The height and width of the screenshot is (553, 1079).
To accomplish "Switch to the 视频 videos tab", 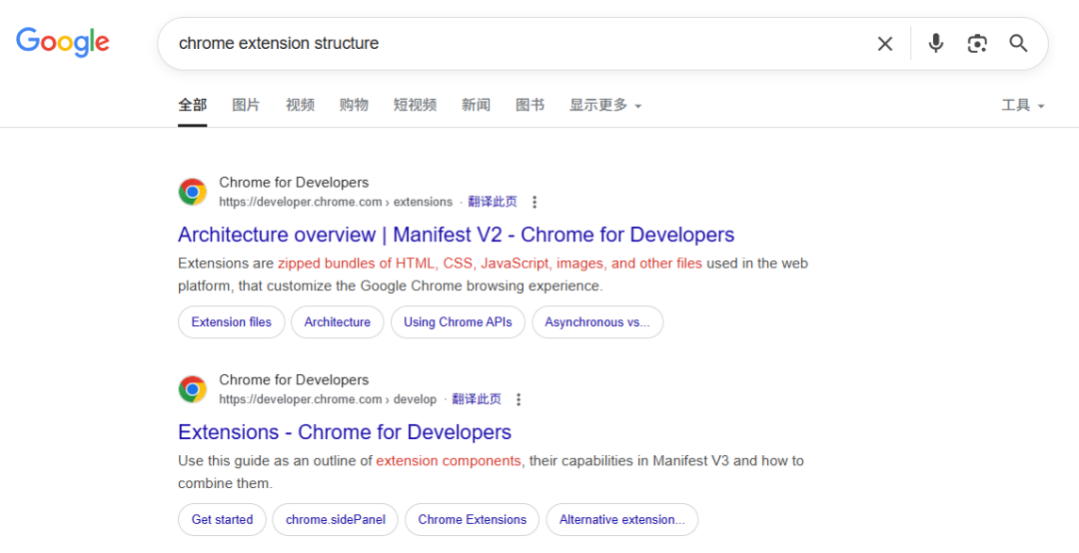I will point(300,105).
